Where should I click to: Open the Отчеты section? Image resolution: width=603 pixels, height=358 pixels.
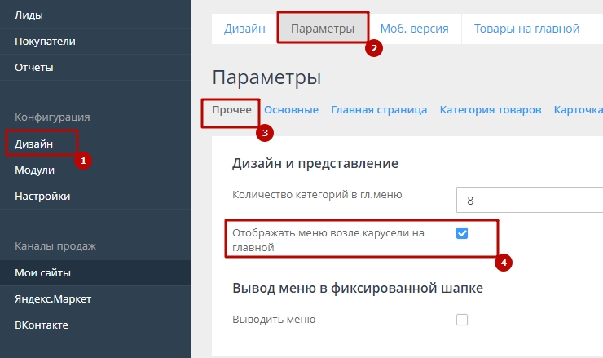pyautogui.click(x=34, y=67)
